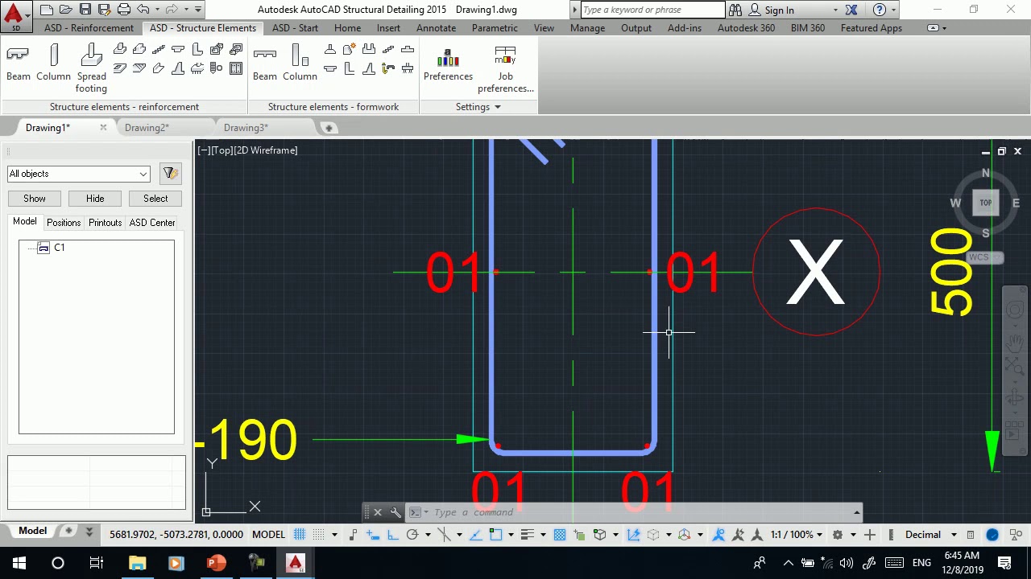Click the WCS label under ViewCube

click(x=979, y=257)
